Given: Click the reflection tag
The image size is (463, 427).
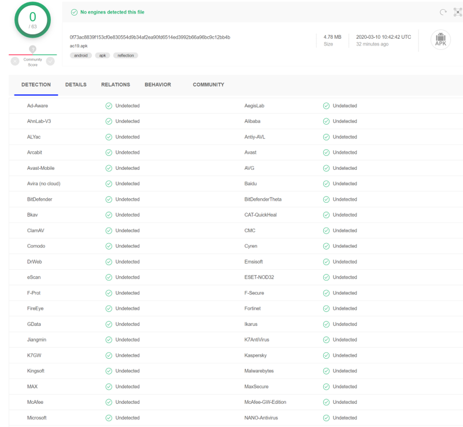Looking at the screenshot, I should [125, 55].
